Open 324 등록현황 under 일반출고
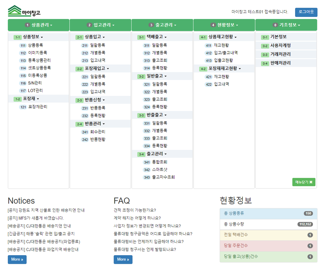 point(155,107)
